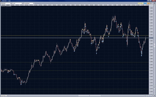Viewport: 156px width, 97px height.
Task: Click the current price label on price axis
Action: point(151,38)
